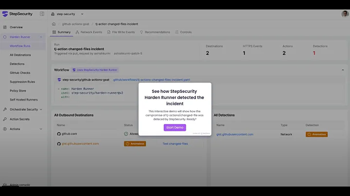Click the StepSecurity logo

(x=17, y=14)
